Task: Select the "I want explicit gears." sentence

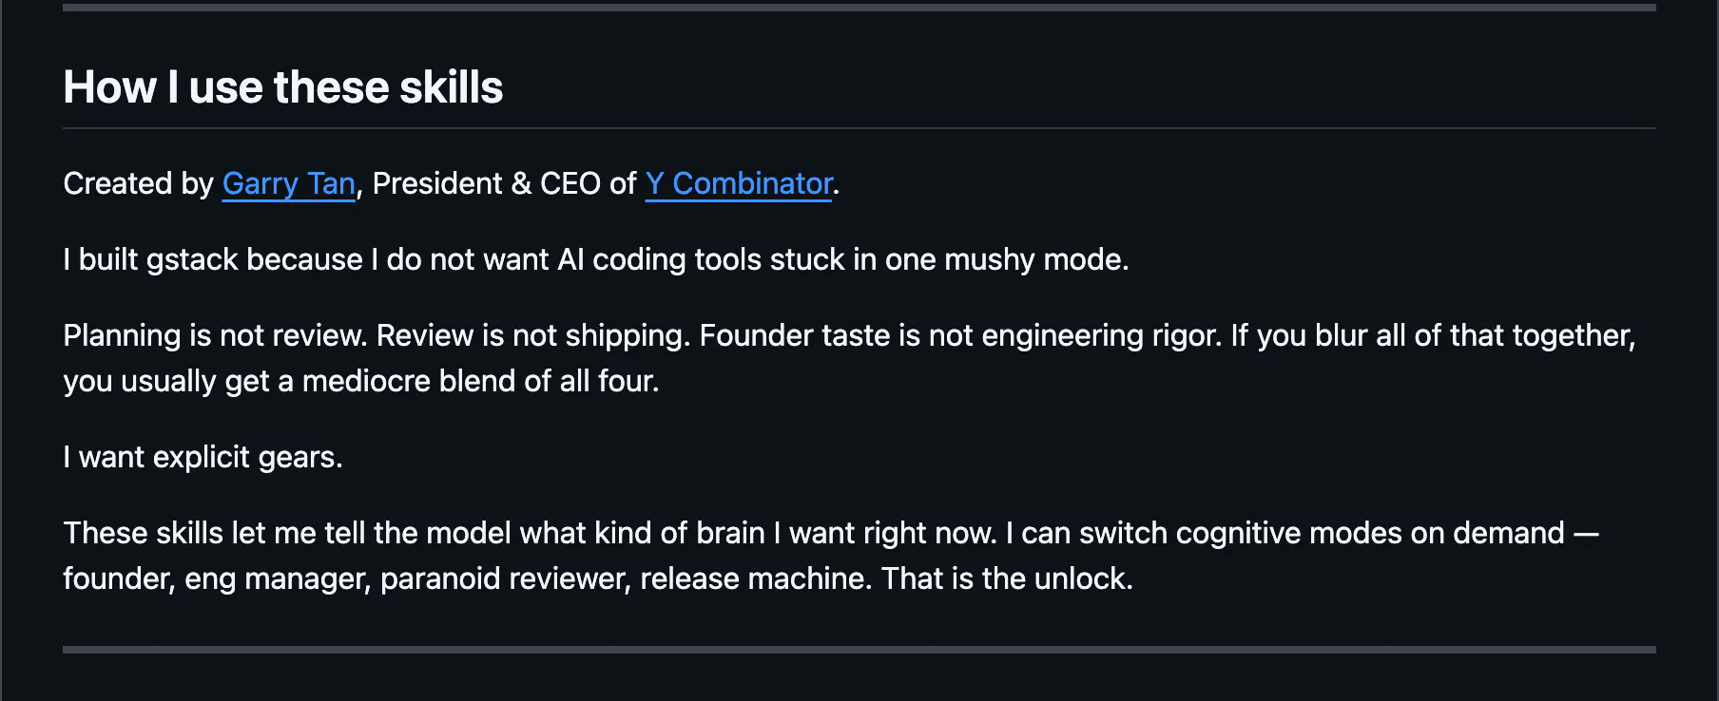Action: pyautogui.click(x=203, y=457)
